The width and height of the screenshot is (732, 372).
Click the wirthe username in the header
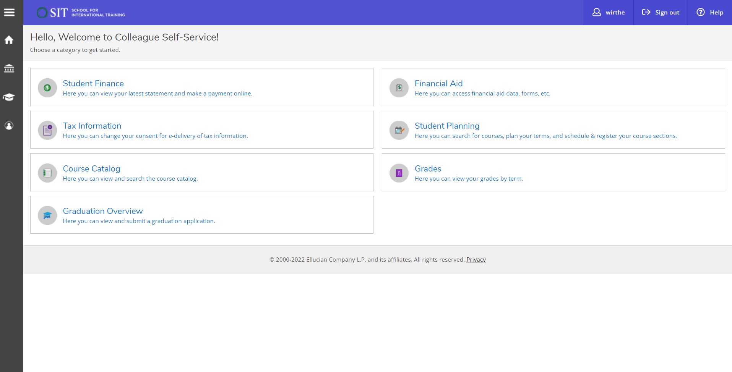608,12
